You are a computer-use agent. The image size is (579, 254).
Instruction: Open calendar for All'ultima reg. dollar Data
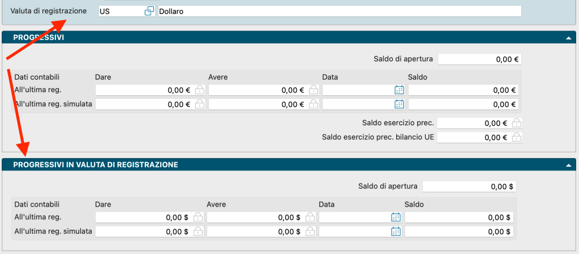[396, 217]
